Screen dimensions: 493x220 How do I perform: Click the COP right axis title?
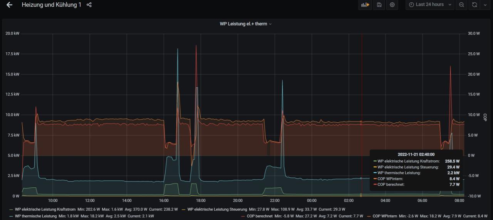(x=485, y=117)
